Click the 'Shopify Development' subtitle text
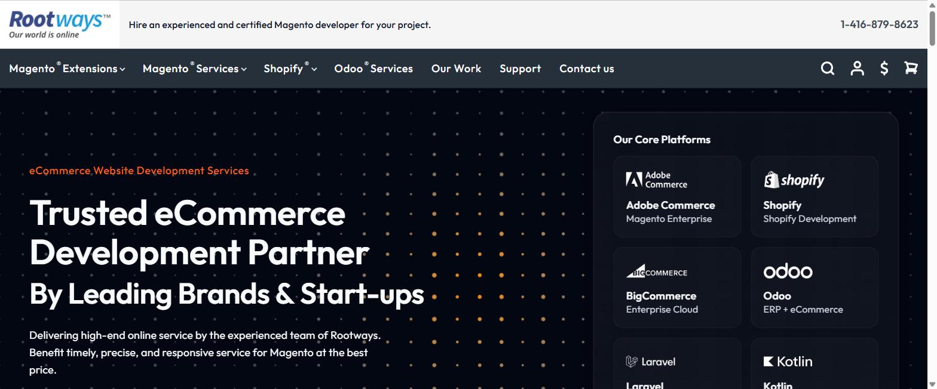This screenshot has height=389, width=937. tap(810, 219)
